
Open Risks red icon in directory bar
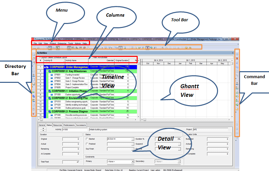pos(34,113)
